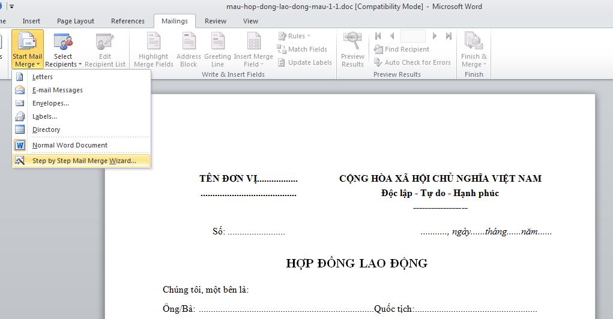Open Customize Quick Access Toolbar arrow

(x=12, y=7)
